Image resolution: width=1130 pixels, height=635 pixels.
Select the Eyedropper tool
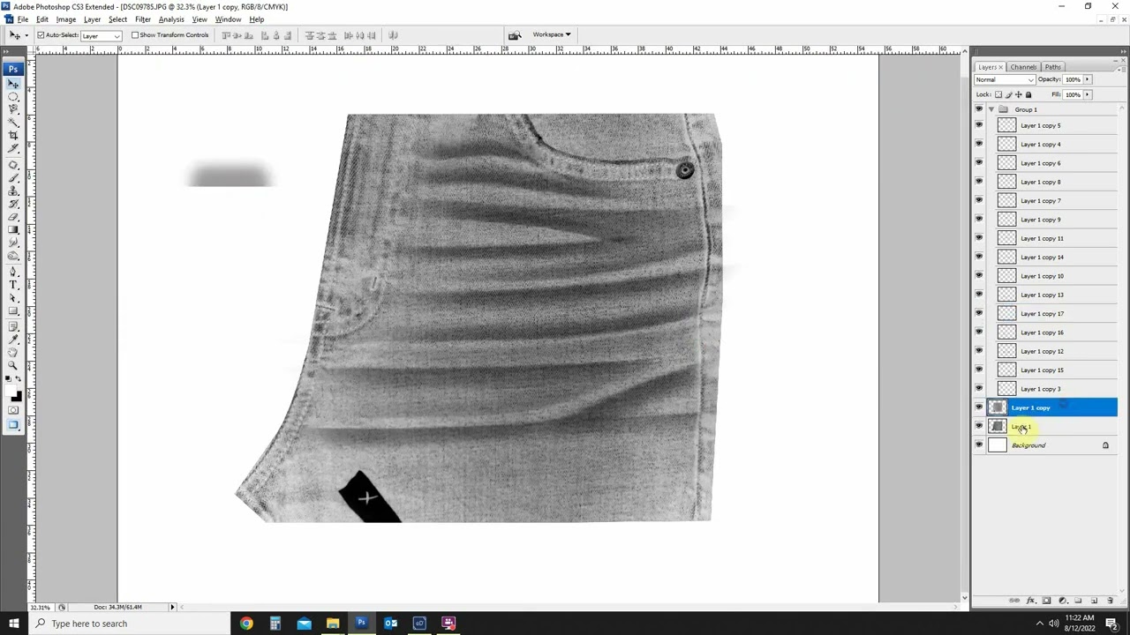[x=13, y=339]
